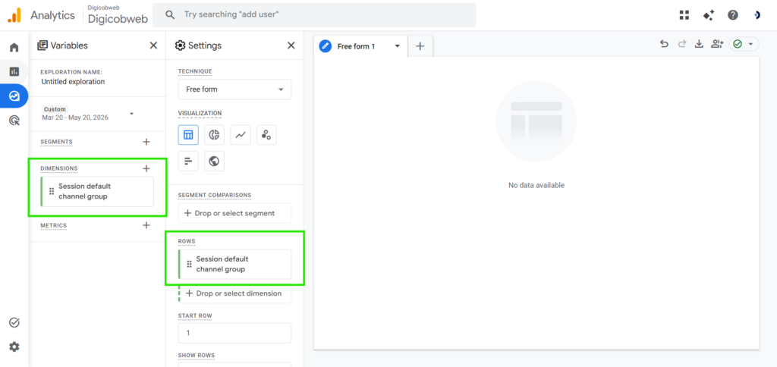Click Drop or select dimension
Image resolution: width=777 pixels, height=367 pixels.
click(235, 293)
